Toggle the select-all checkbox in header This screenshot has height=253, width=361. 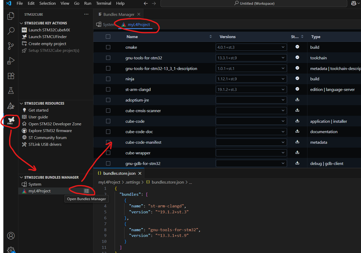tap(108, 37)
